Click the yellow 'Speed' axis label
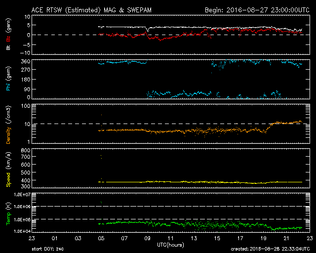The image size is (316, 253). [x=8, y=180]
